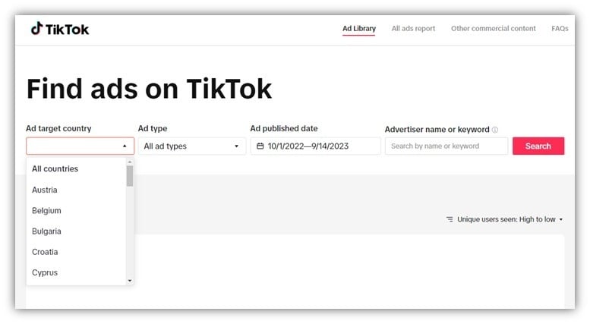Open the All ad types dropdown
The height and width of the screenshot is (324, 590).
click(192, 146)
